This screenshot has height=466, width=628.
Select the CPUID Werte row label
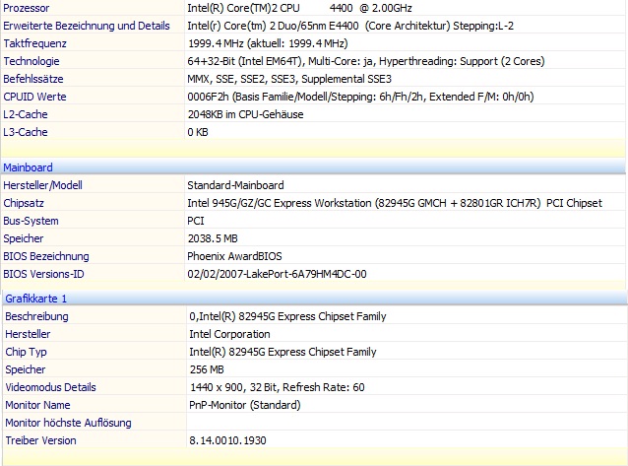click(34, 97)
